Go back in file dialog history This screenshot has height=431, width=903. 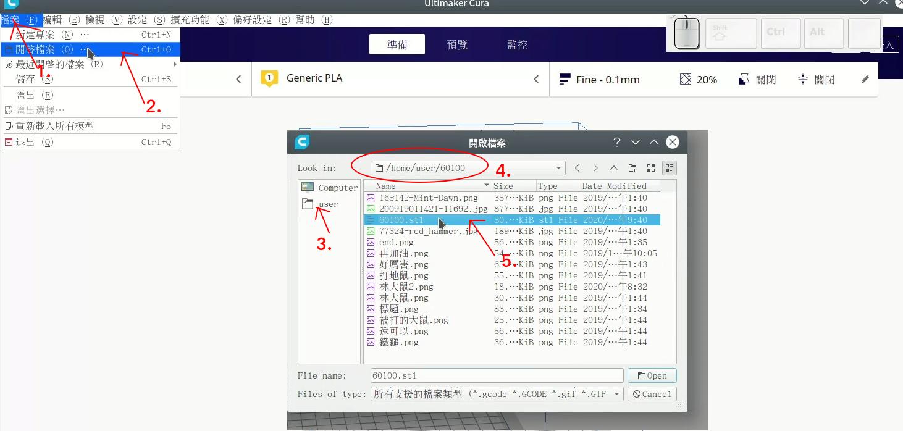pos(577,168)
